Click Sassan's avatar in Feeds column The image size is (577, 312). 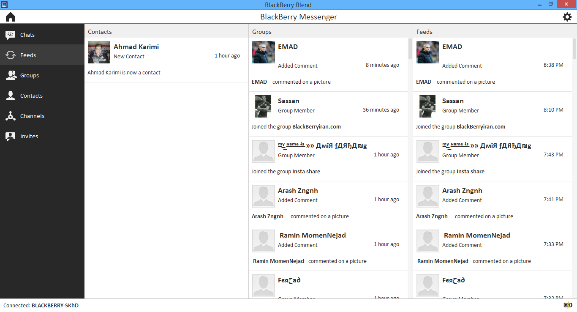[x=427, y=106]
